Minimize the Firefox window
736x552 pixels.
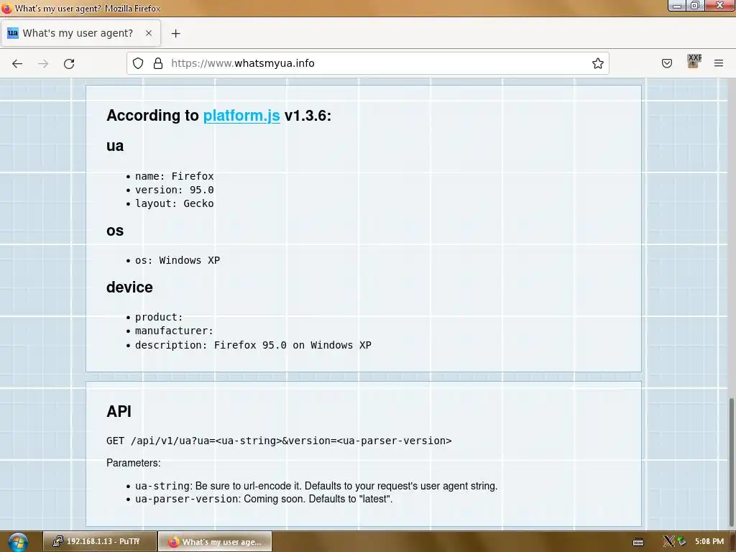[677, 6]
